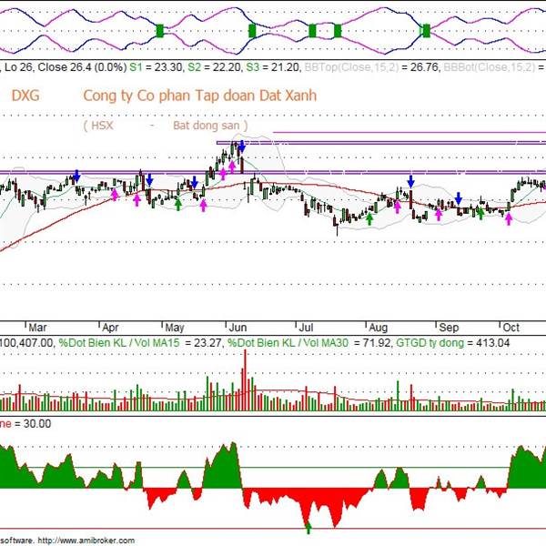Click '%Dot Bien KL / Vol MA30 = 71.92' label
Viewport: 546px width, 546px height.
click(308, 343)
